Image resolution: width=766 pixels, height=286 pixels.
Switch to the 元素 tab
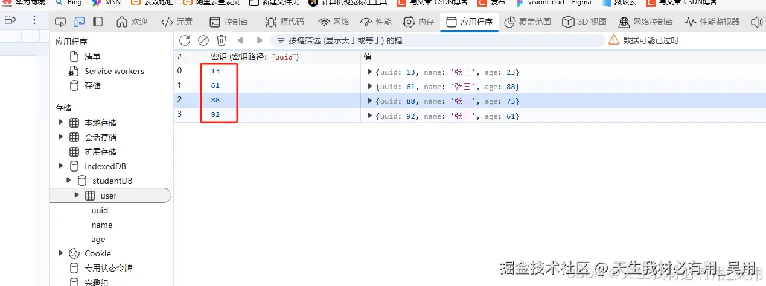(177, 22)
